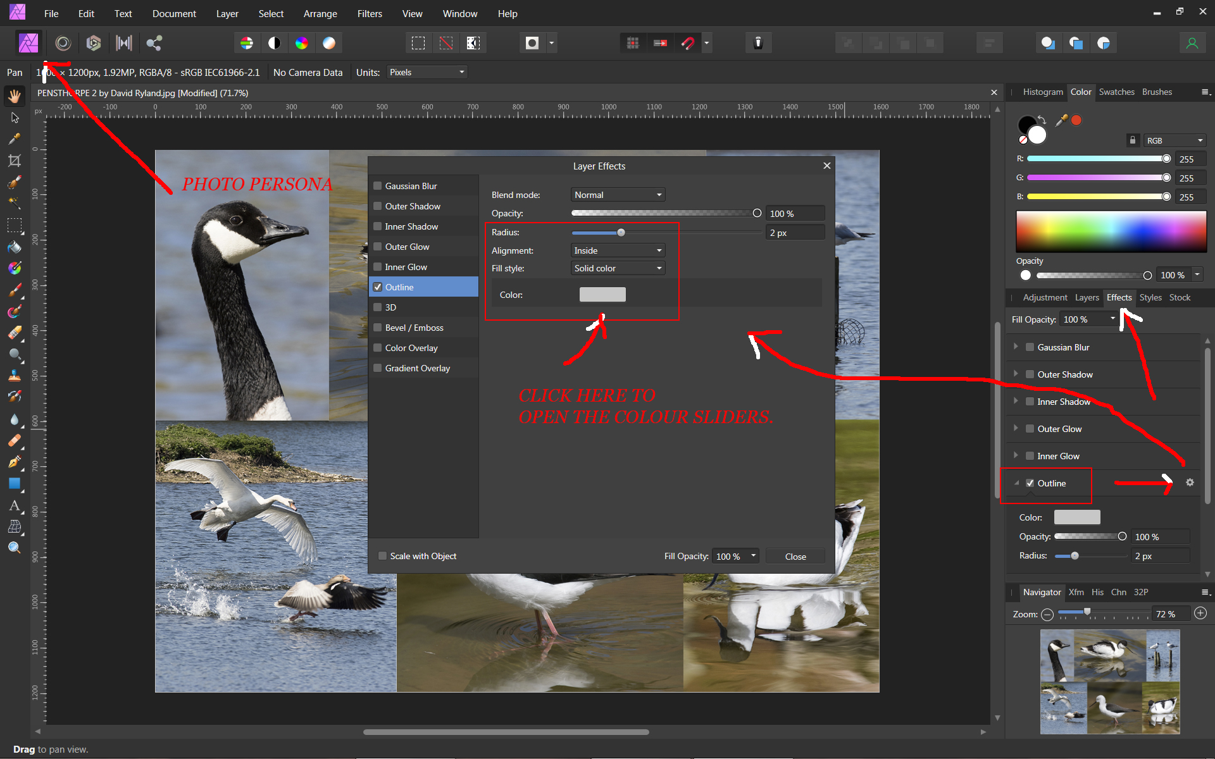Enable the Outer Glow checkbox in dialog
The image size is (1215, 759).
click(x=378, y=247)
